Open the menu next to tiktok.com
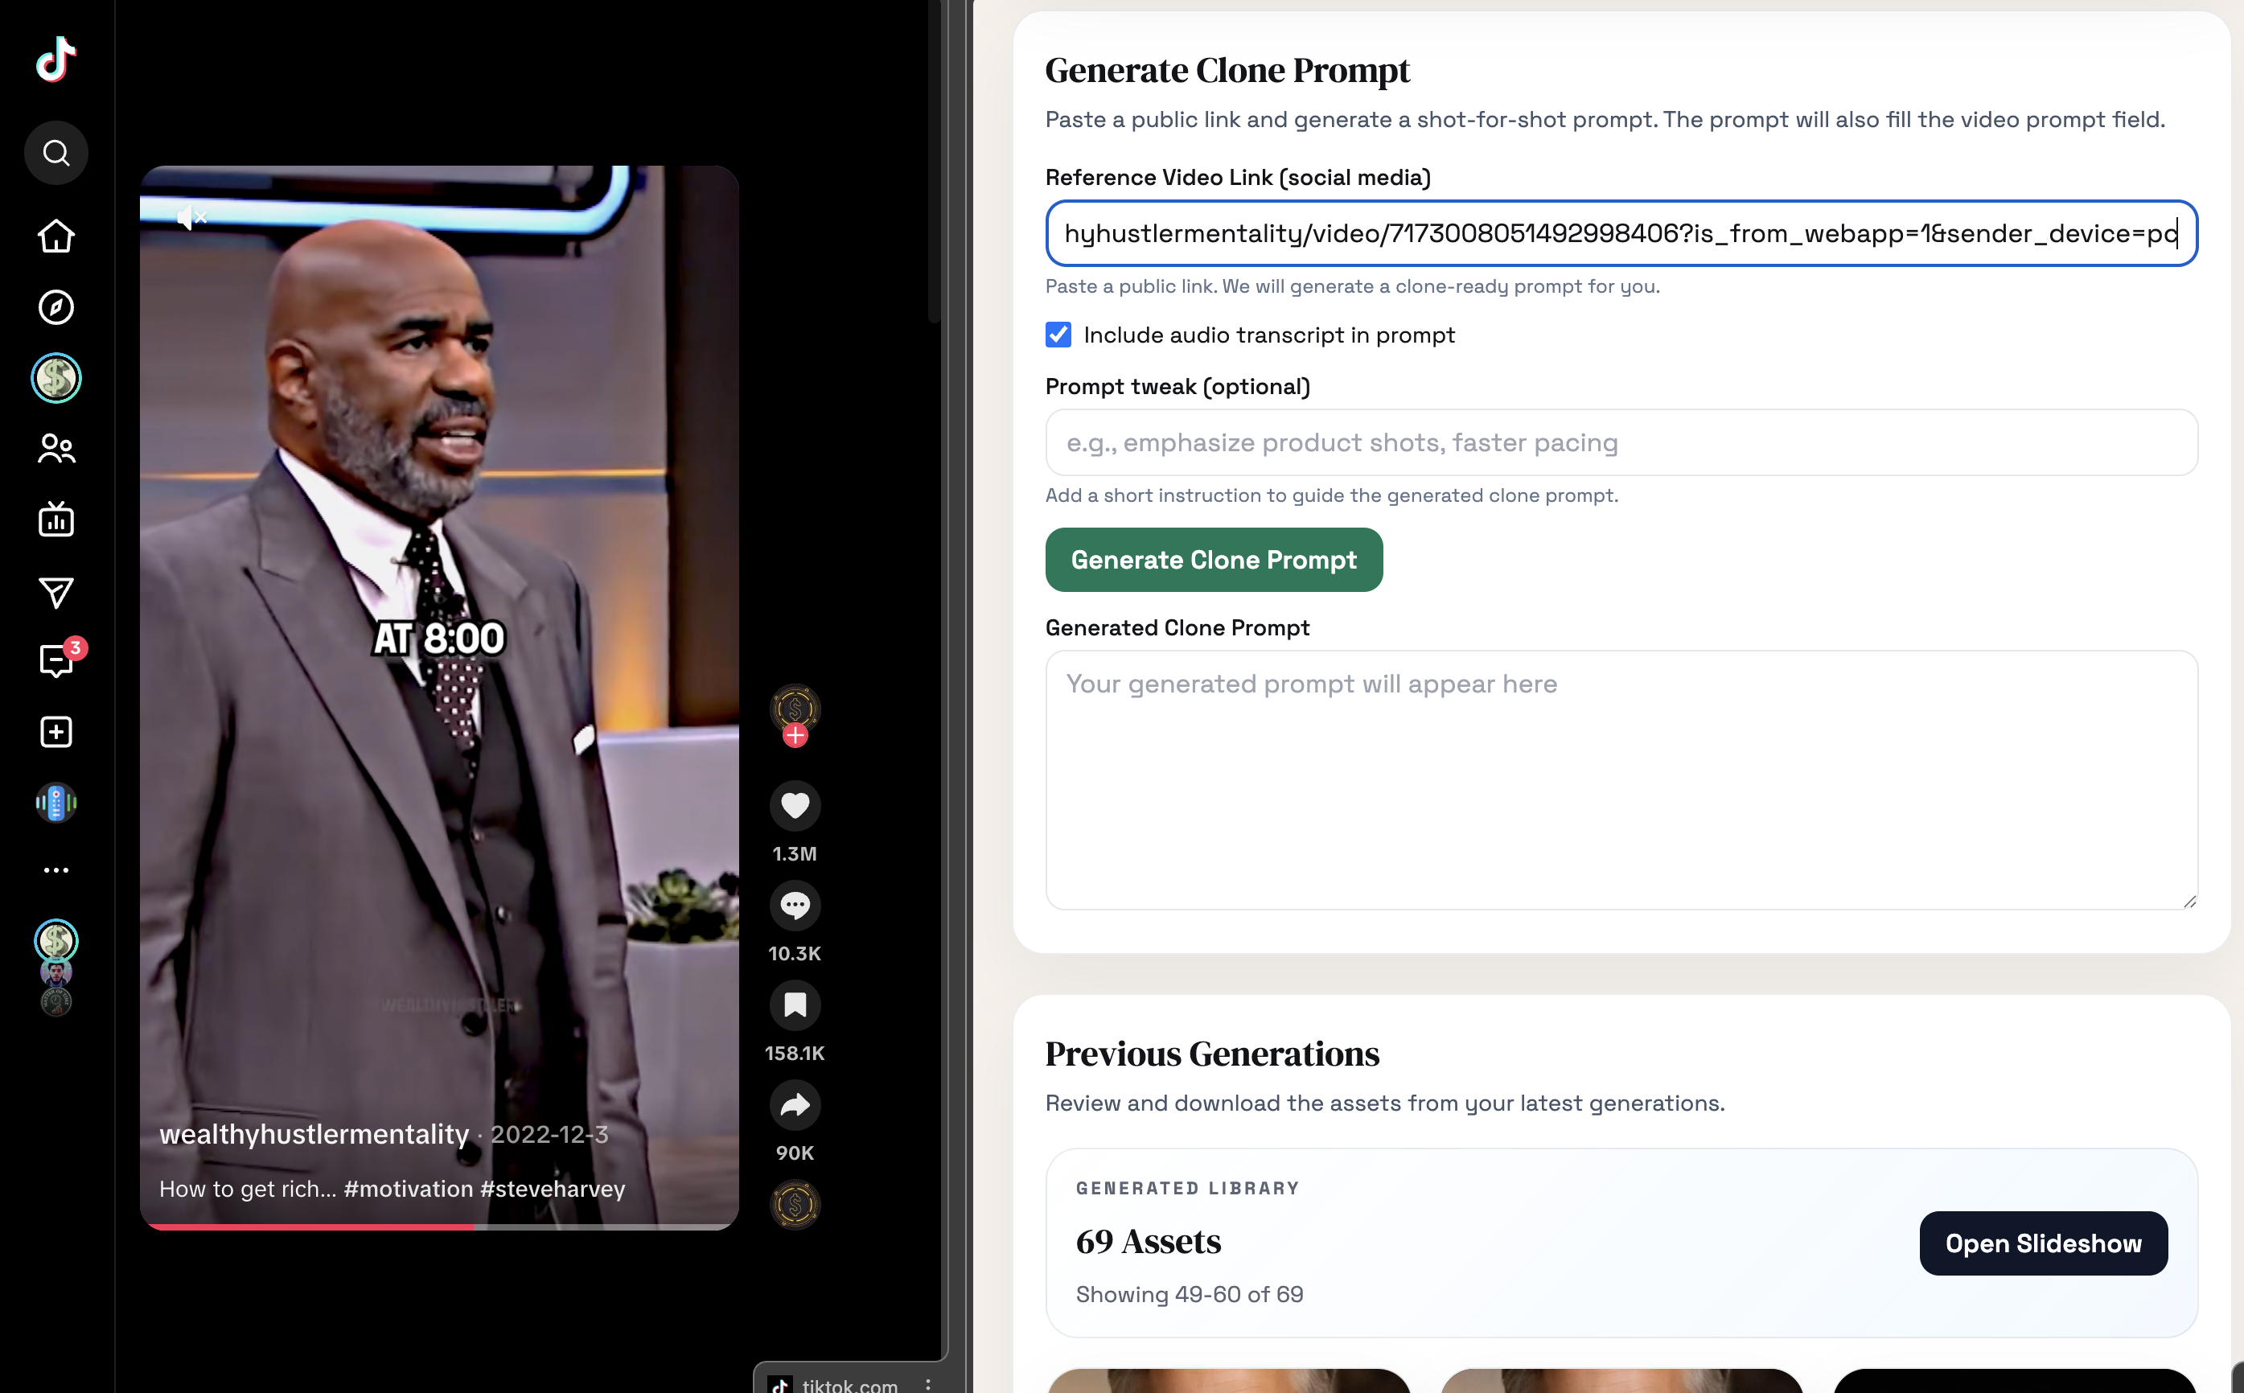Viewport: 2244px width, 1393px height. (x=930, y=1384)
